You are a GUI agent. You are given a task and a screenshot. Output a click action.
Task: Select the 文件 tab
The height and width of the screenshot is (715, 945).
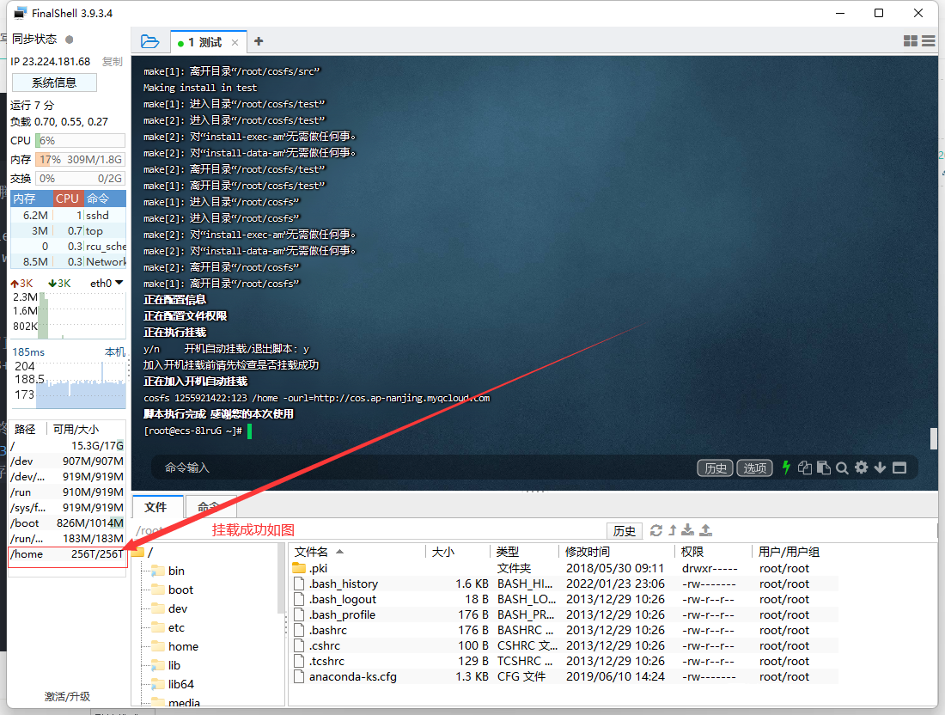click(156, 507)
